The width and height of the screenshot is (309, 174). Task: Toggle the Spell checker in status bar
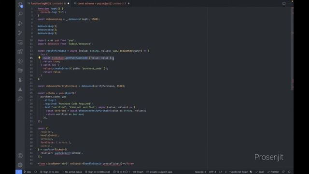click(x=260, y=172)
